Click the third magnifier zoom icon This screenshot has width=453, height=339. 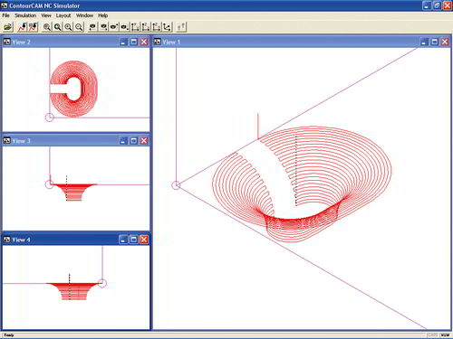68,27
